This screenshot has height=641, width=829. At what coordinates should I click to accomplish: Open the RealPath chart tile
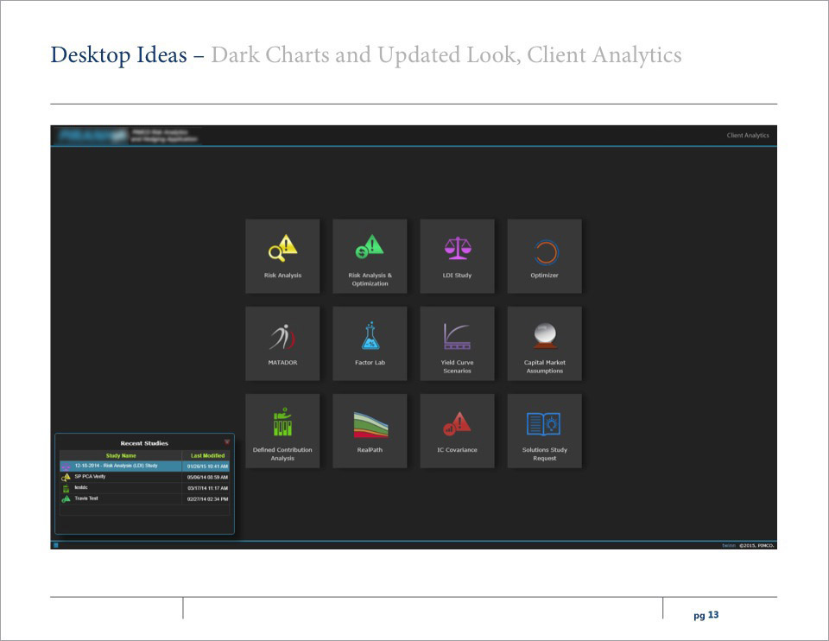(x=370, y=430)
